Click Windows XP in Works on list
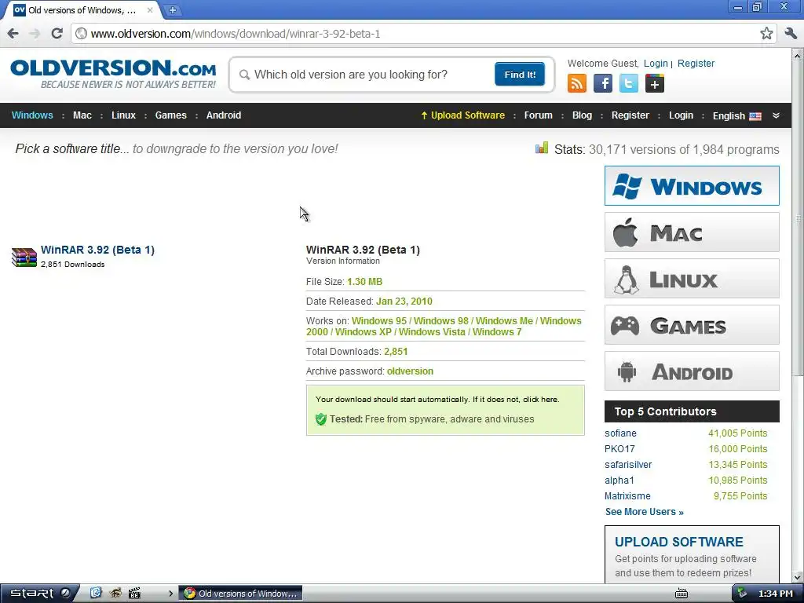This screenshot has width=804, height=603. (x=364, y=332)
